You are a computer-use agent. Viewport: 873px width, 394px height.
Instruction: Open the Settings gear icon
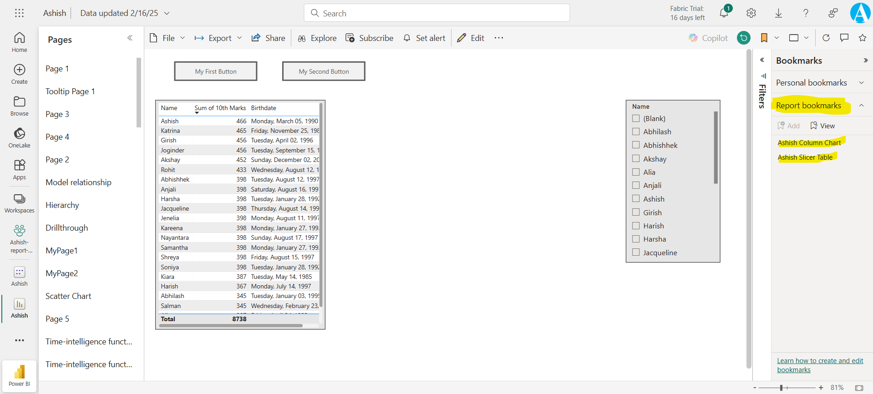pos(751,13)
